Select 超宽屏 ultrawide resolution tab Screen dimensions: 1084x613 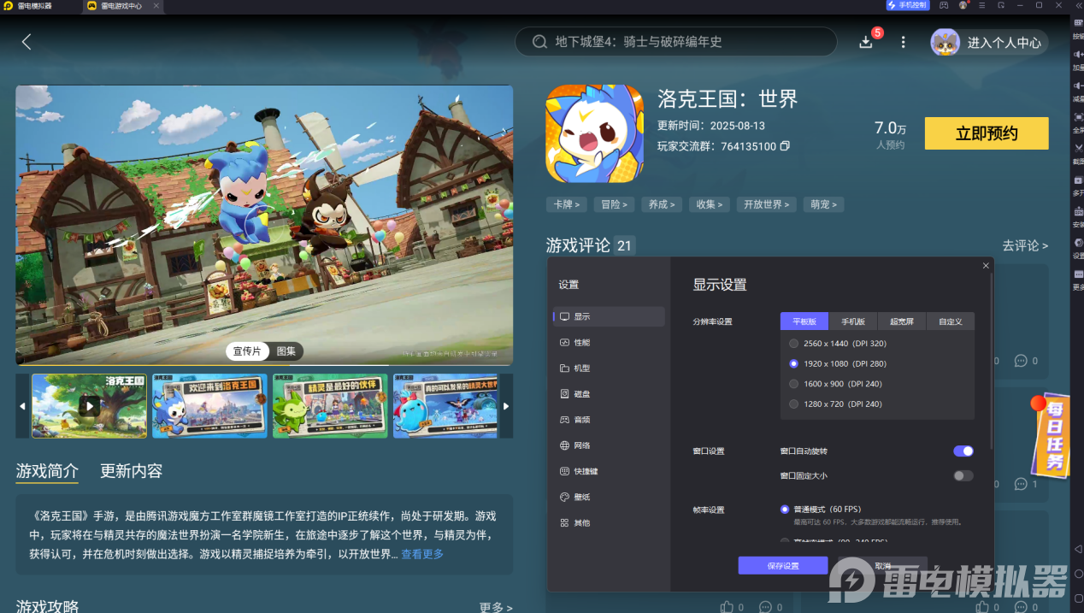point(902,321)
